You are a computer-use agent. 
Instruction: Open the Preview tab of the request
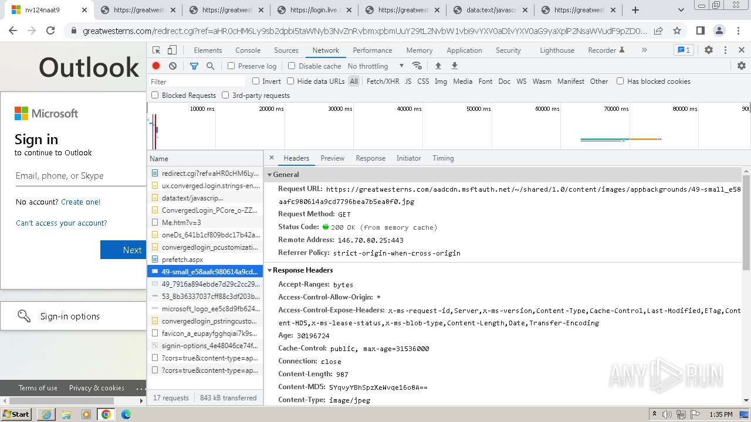[333, 158]
